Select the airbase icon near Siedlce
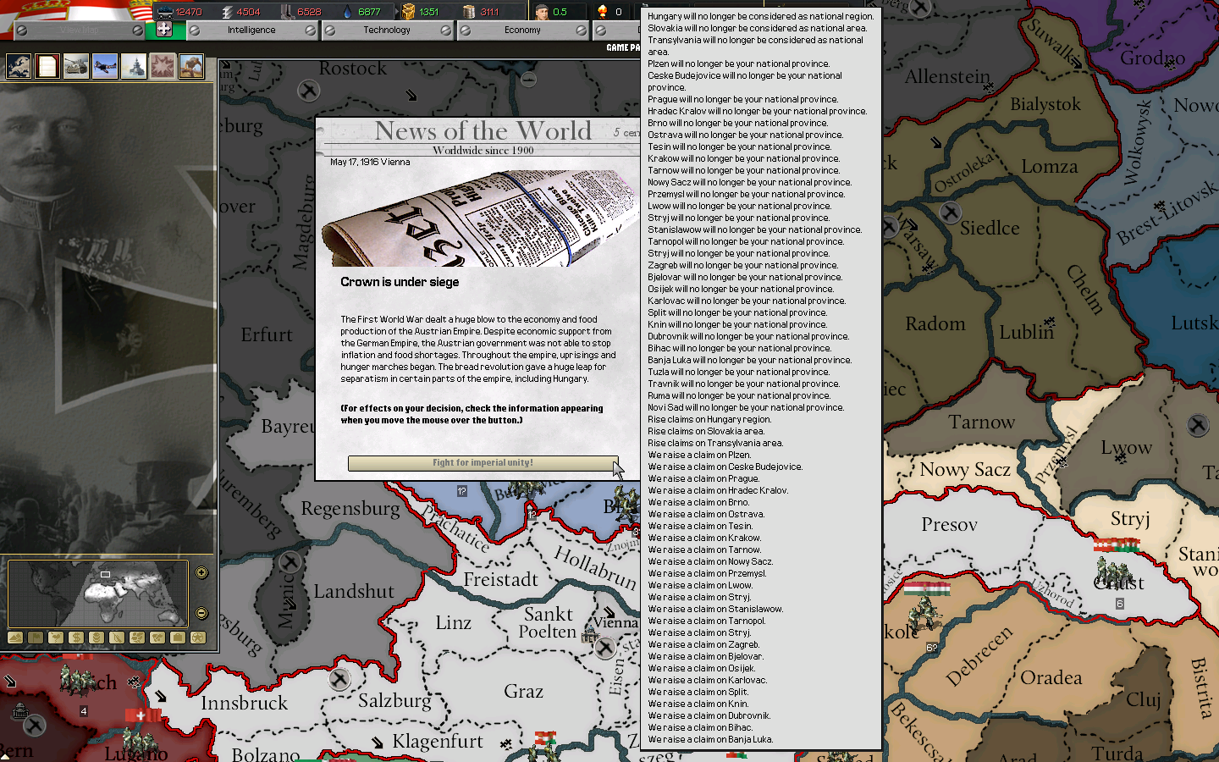1219x762 pixels. [951, 212]
